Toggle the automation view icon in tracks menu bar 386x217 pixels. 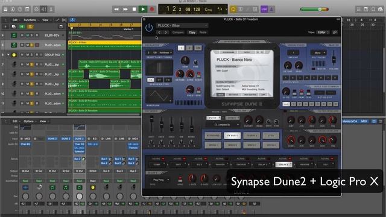[57, 20]
